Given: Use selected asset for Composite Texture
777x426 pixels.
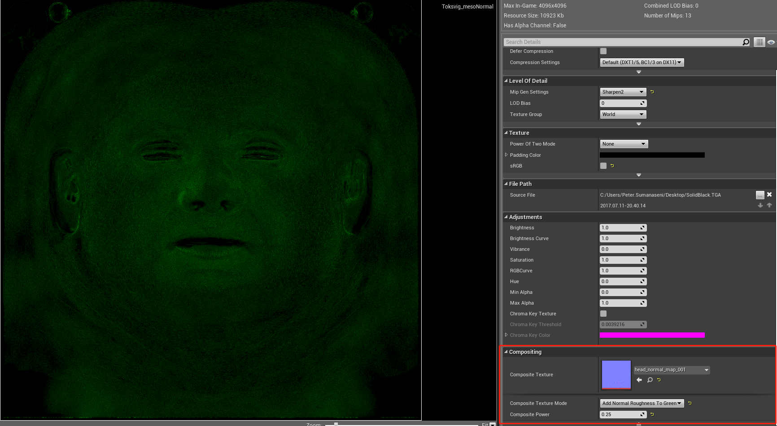Looking at the screenshot, I should [x=639, y=380].
